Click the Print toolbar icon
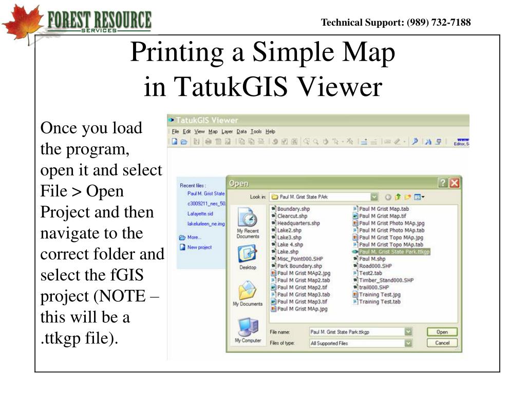Image resolution: width=526 pixels, height=394 pixels. (x=209, y=142)
